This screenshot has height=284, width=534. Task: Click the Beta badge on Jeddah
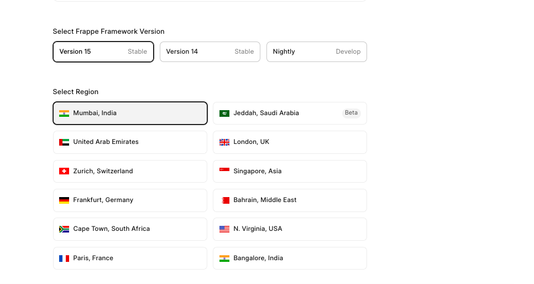[351, 113]
